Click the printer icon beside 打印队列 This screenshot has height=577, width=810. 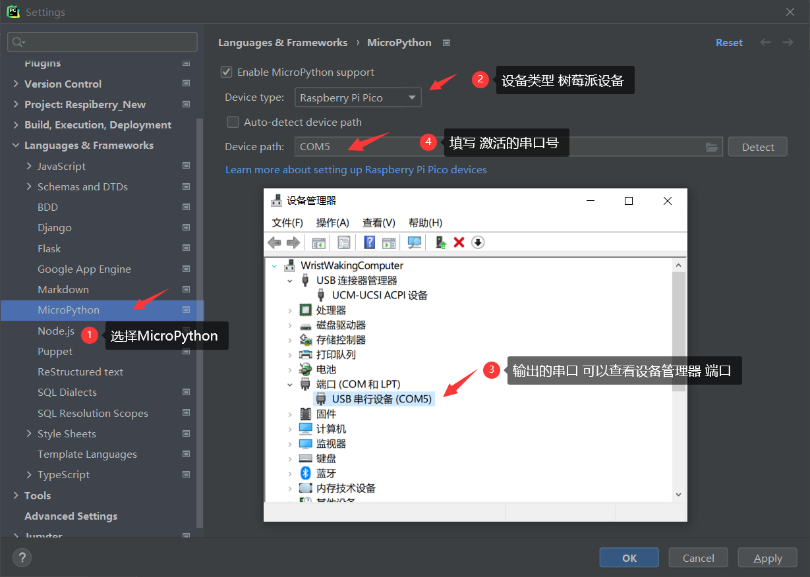click(305, 354)
